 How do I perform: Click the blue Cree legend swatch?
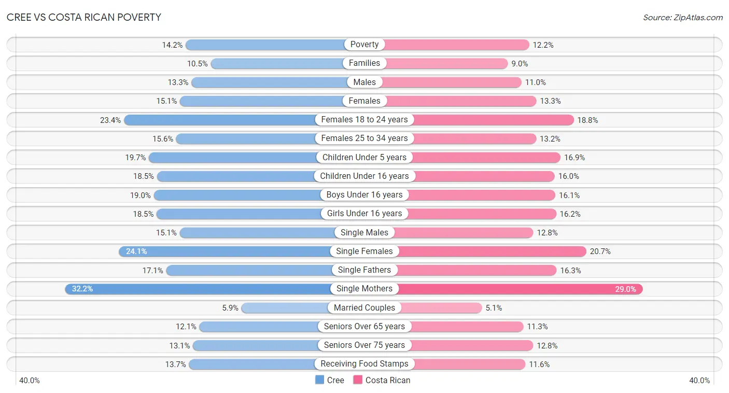[x=319, y=380]
